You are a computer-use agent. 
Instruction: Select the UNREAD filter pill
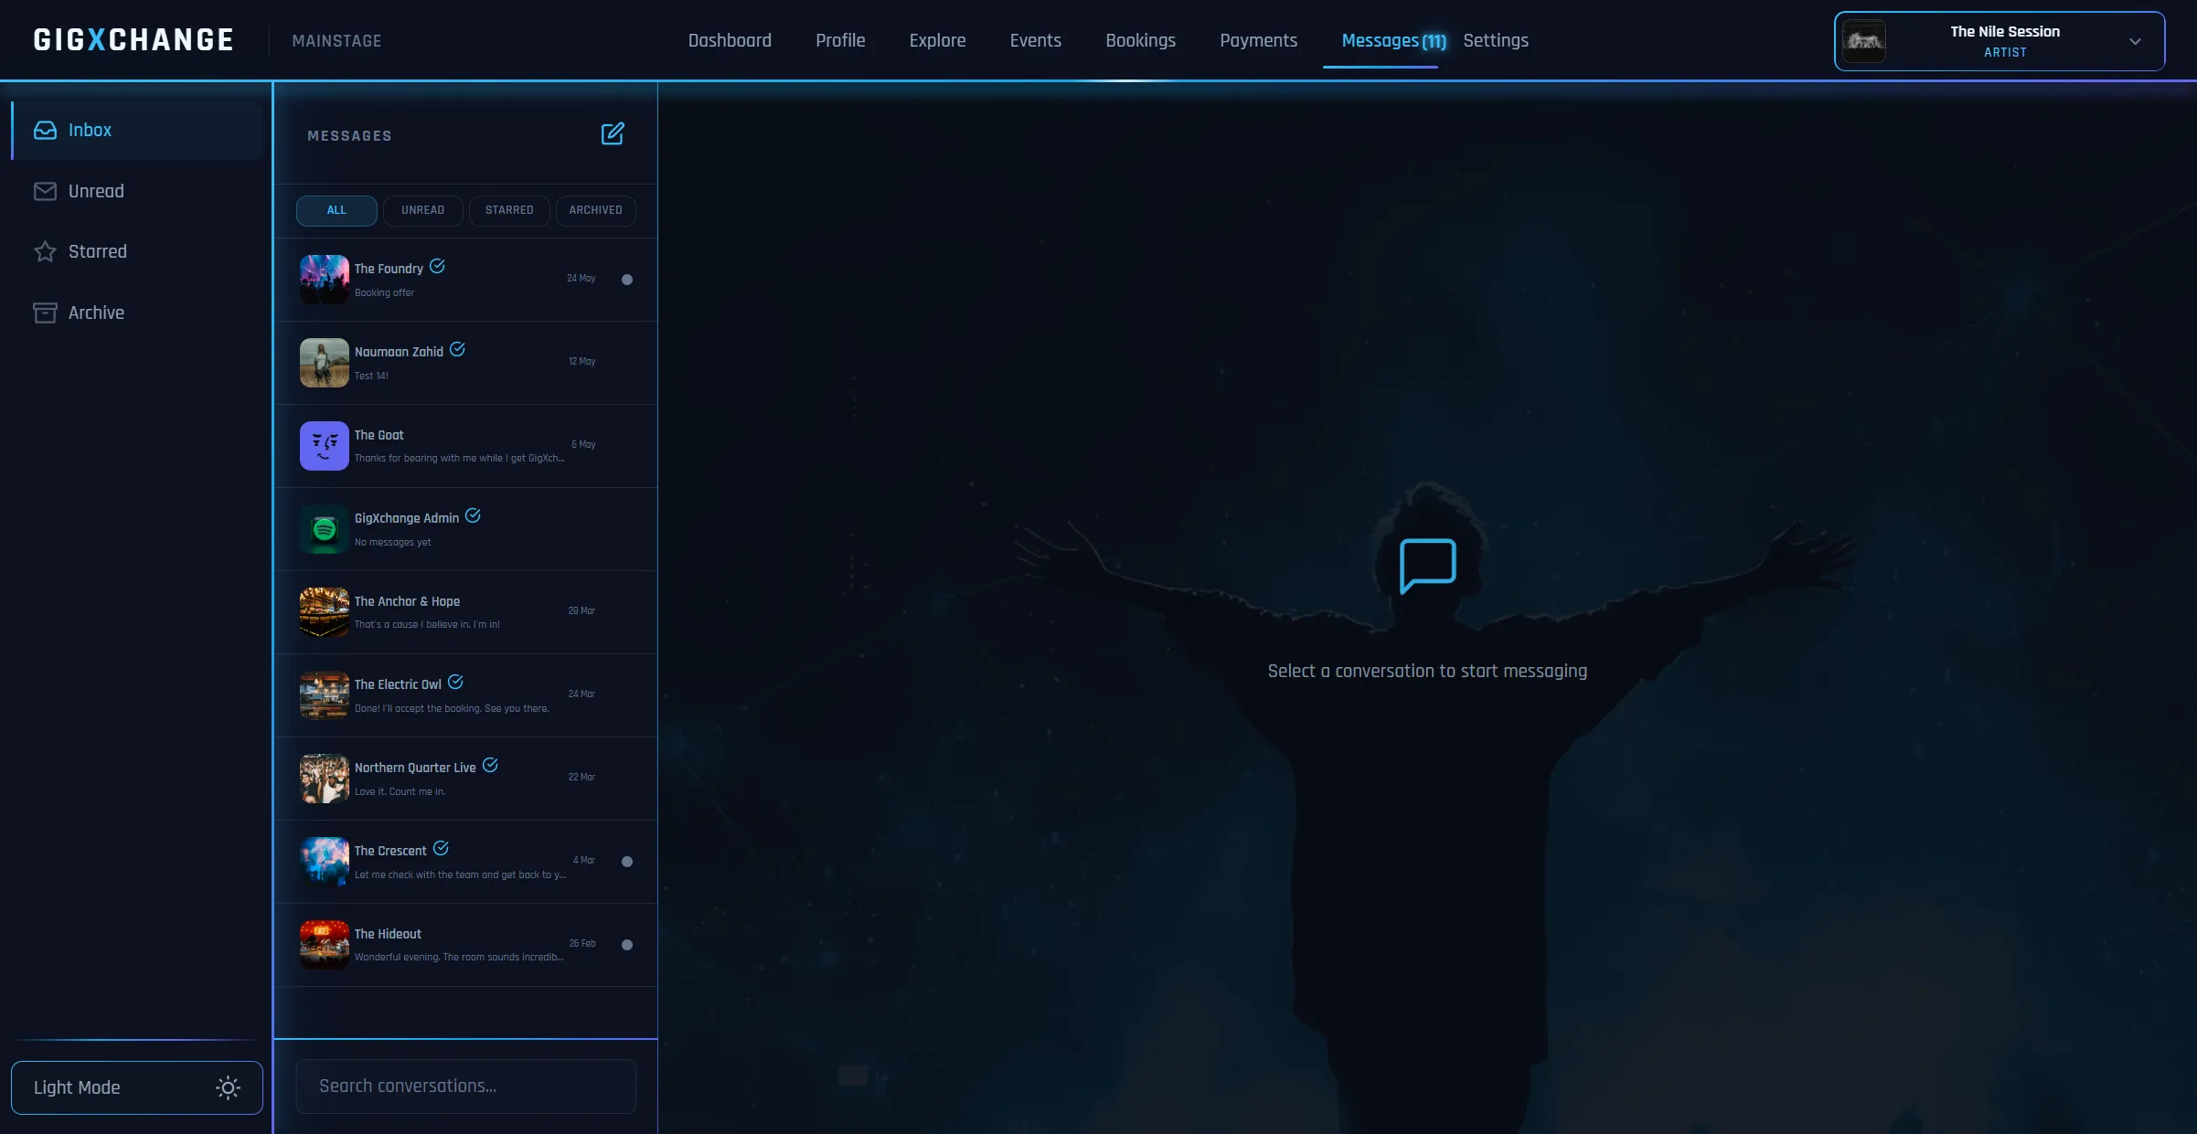pyautogui.click(x=422, y=210)
